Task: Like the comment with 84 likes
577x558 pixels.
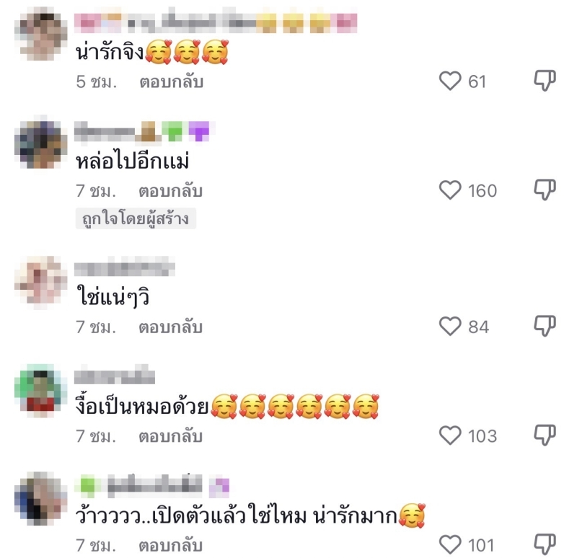Action: click(449, 327)
